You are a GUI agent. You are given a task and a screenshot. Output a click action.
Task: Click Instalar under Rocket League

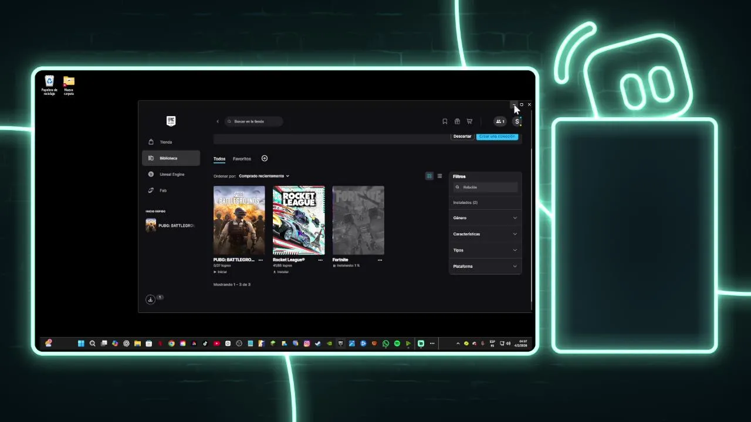[281, 272]
